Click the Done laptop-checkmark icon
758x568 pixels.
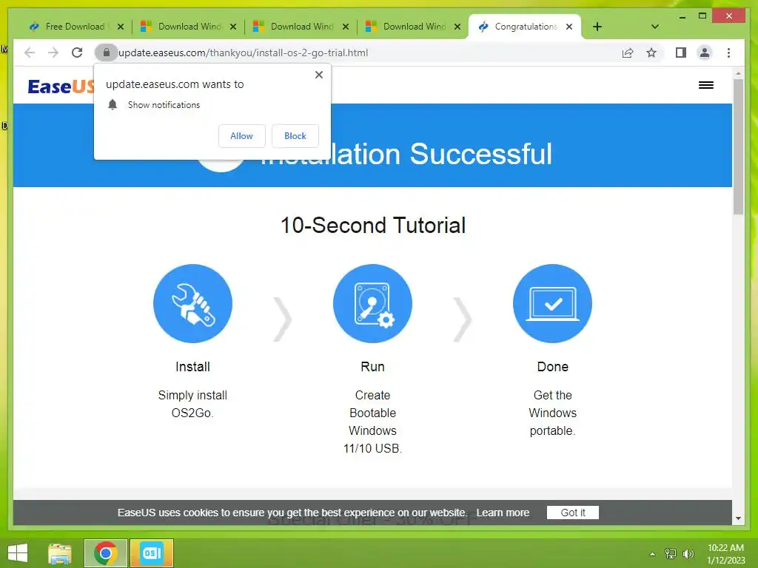point(552,303)
